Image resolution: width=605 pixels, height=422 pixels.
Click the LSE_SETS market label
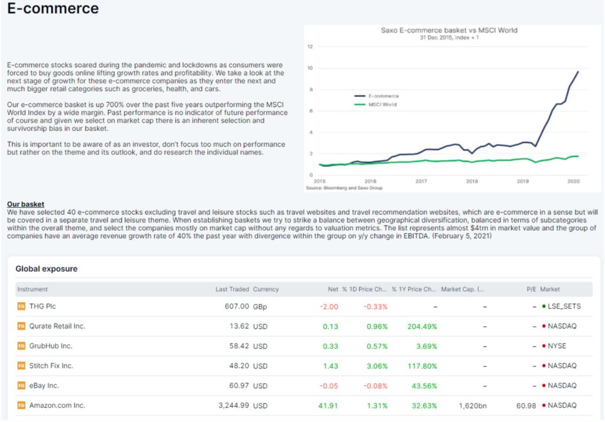coord(564,306)
